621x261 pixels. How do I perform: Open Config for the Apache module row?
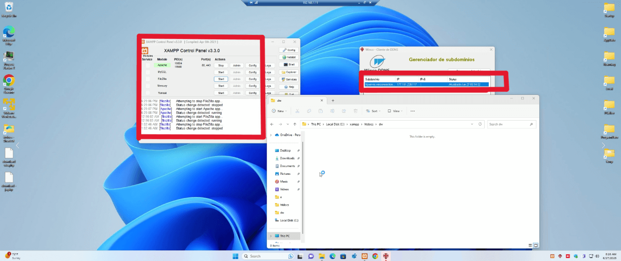252,65
